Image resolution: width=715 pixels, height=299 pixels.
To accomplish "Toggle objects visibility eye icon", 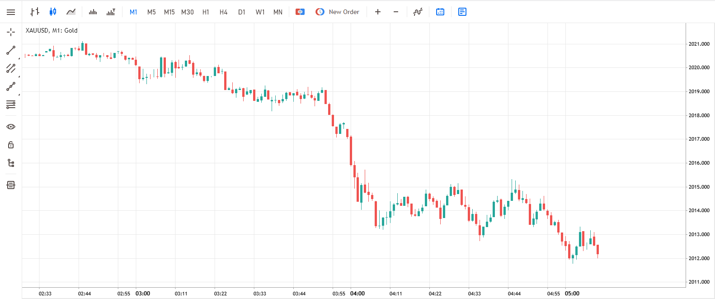I will point(11,127).
